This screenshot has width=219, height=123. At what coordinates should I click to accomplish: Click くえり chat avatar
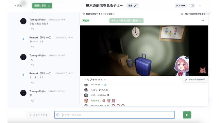pos(86,90)
